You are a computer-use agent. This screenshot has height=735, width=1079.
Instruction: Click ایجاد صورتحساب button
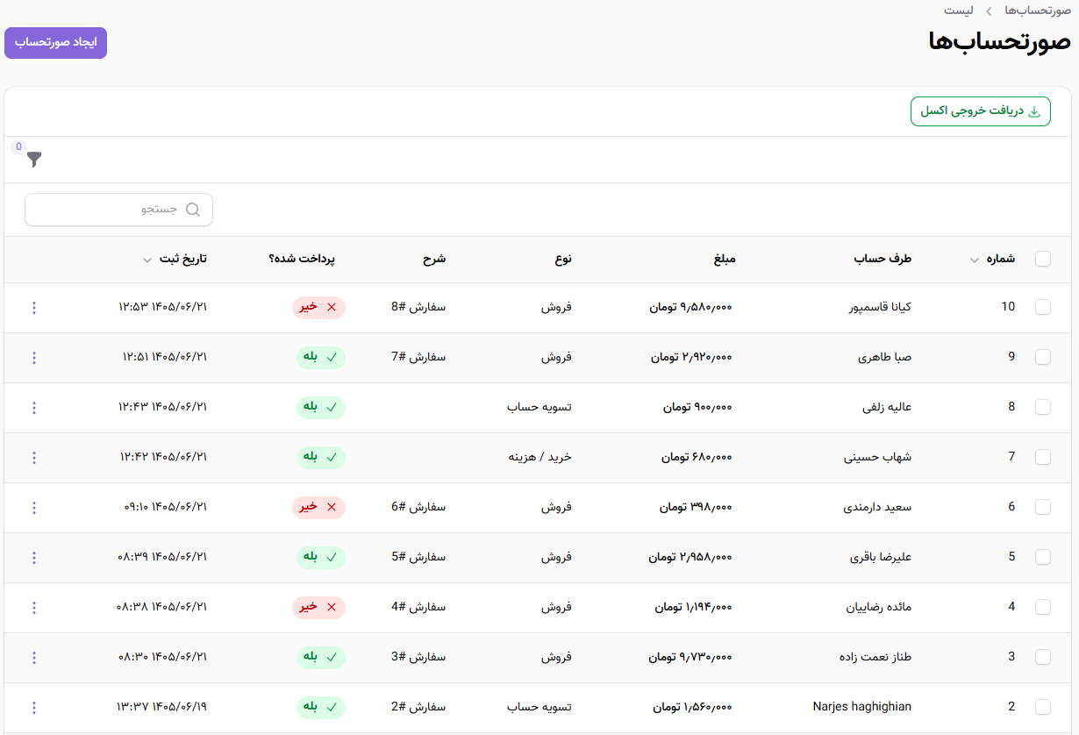(55, 43)
